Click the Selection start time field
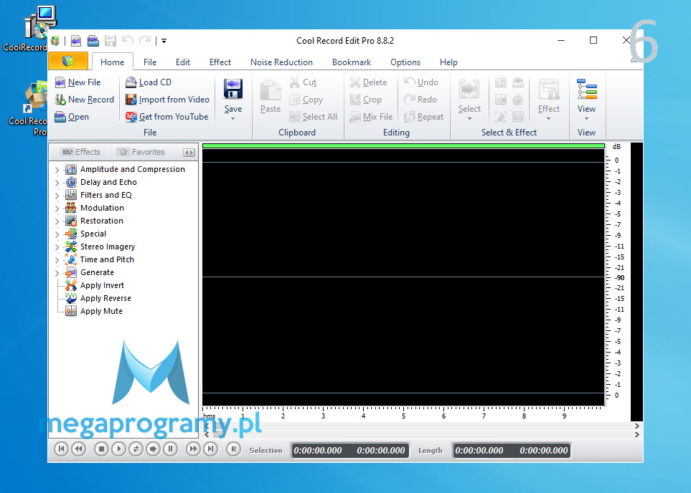 tap(318, 450)
